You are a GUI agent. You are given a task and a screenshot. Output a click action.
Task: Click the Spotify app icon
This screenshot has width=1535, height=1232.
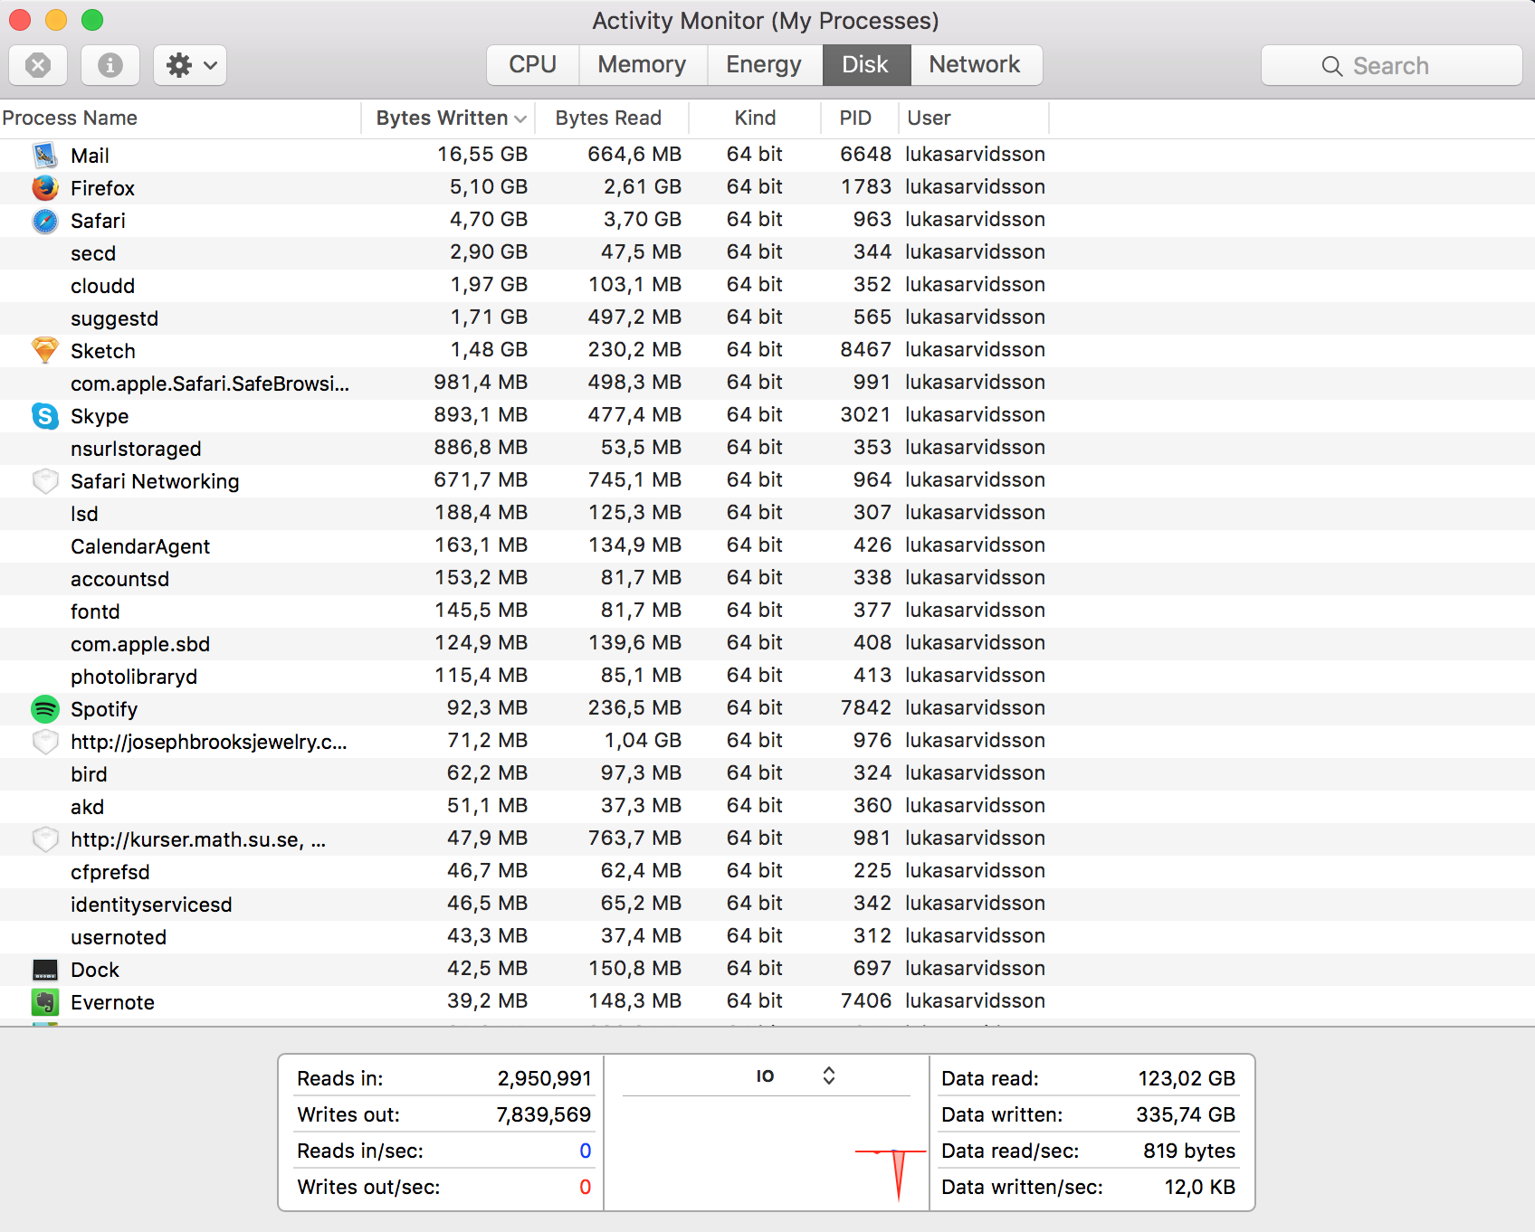pos(45,708)
